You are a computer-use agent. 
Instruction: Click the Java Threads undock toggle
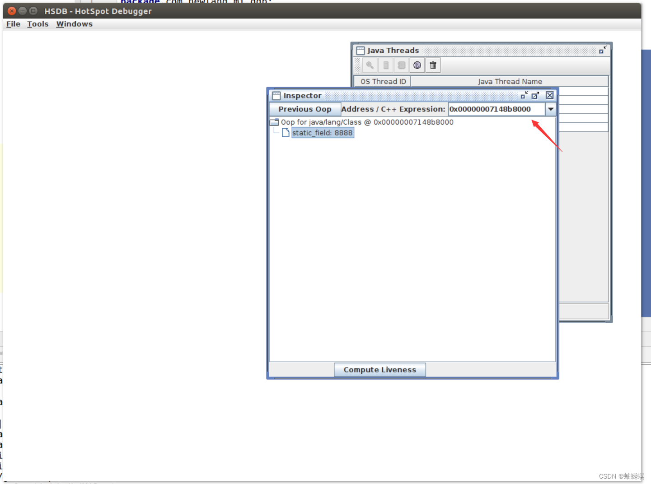click(x=601, y=50)
